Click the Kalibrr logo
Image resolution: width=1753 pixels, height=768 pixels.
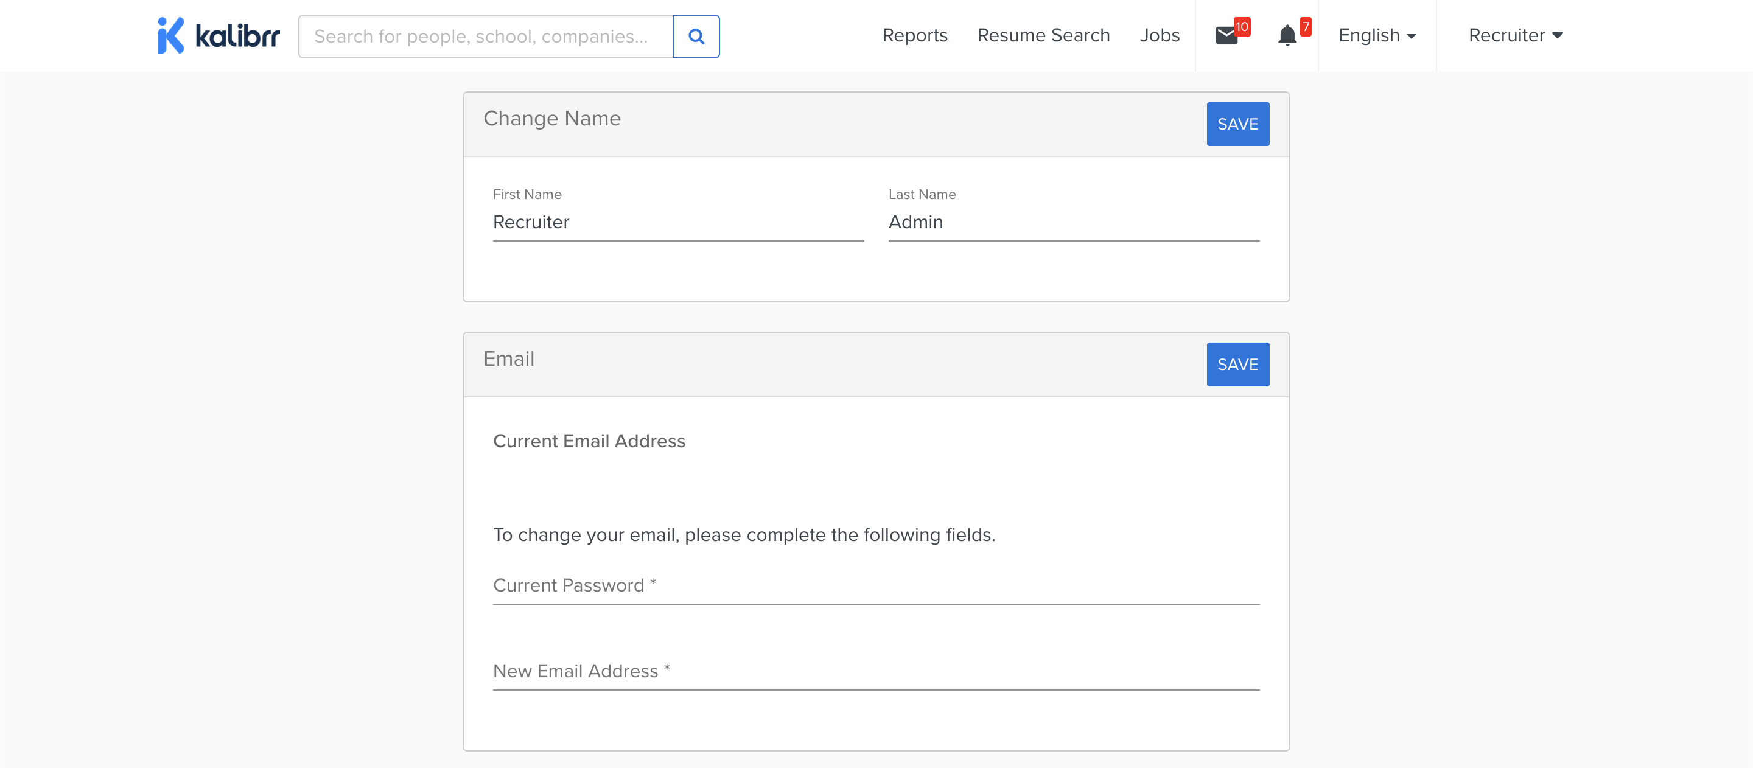pyautogui.click(x=218, y=35)
